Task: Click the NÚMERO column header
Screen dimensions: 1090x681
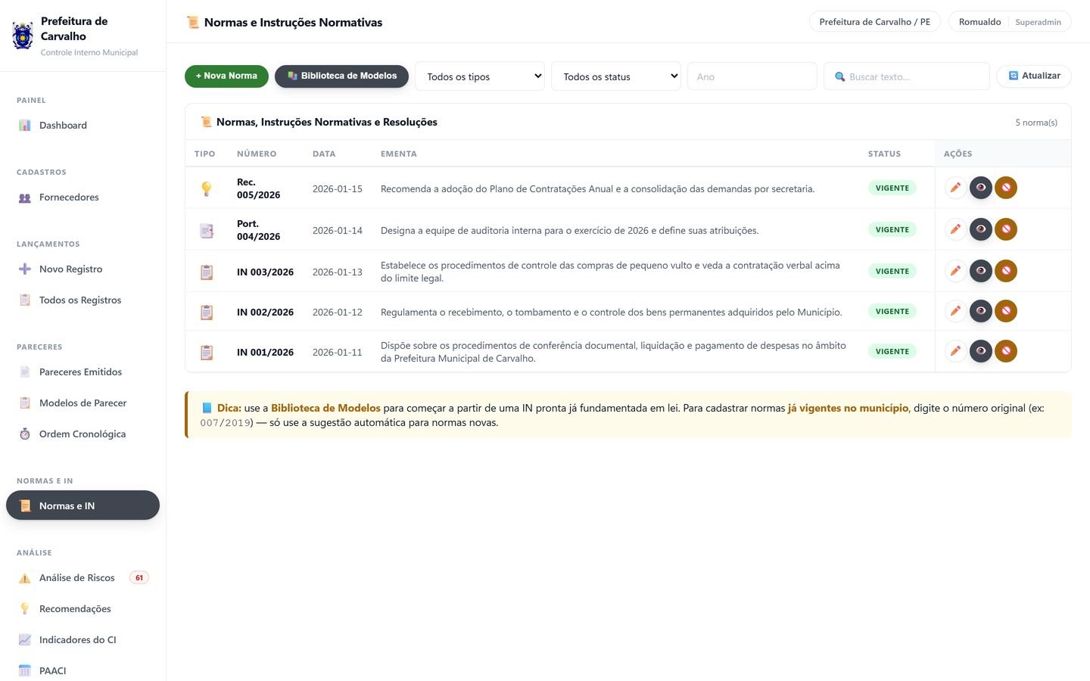Action: [x=257, y=154]
